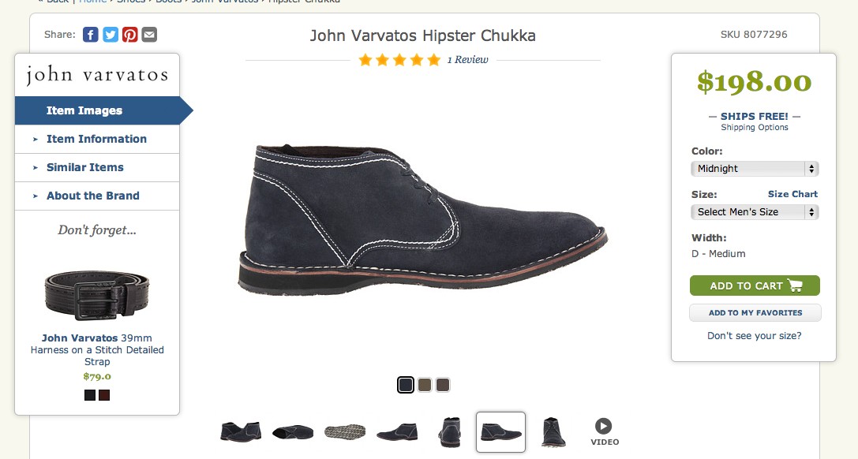
Task: Open the 1 Review link
Action: click(x=468, y=60)
